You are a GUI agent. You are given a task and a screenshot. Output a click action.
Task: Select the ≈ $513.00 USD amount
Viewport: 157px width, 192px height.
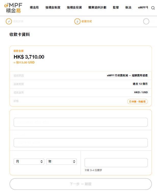pyautogui.click(x=24, y=62)
